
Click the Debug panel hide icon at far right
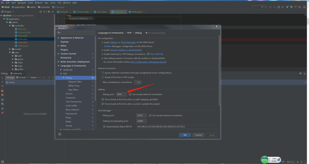pos(305,73)
